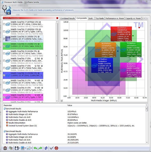Click the orange i5-2450M label box in chart
This screenshot has width=151, height=152.
pos(105,50)
